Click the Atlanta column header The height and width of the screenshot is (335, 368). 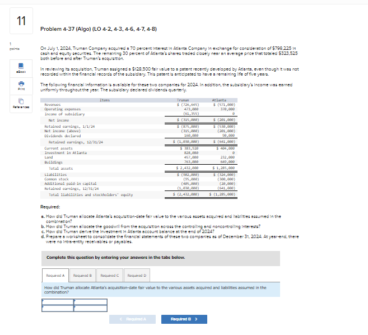pos(219,100)
